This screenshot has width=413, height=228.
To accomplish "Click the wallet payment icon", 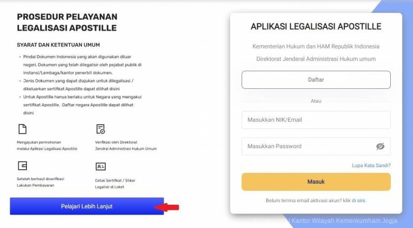I will click(22, 166).
